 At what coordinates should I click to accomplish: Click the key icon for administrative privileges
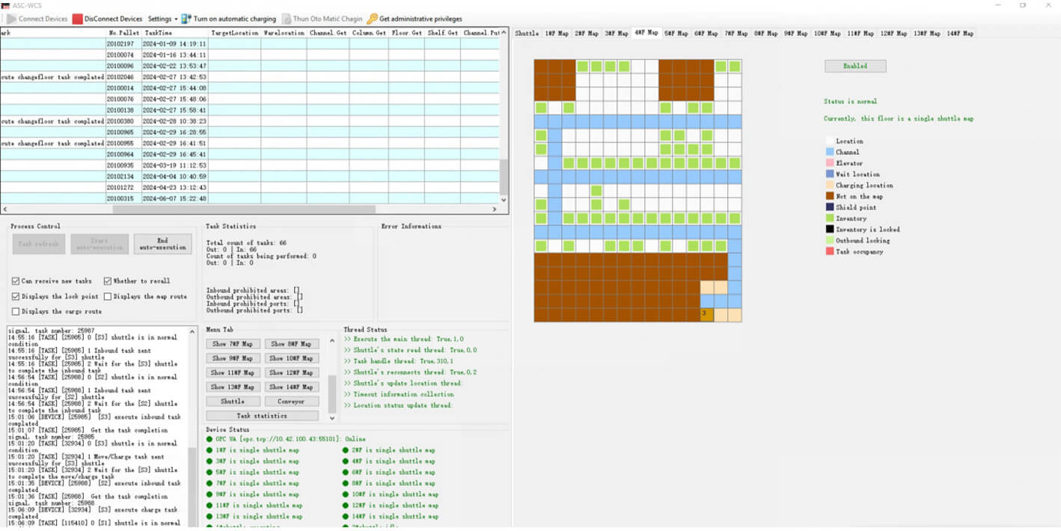[x=374, y=19]
